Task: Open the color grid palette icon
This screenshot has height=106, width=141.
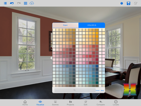Action: coord(26,3)
